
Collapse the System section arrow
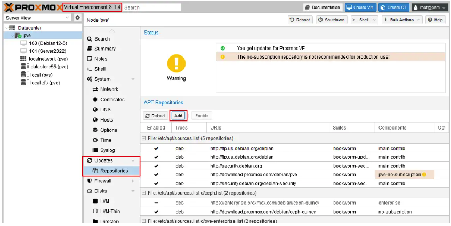point(133,79)
